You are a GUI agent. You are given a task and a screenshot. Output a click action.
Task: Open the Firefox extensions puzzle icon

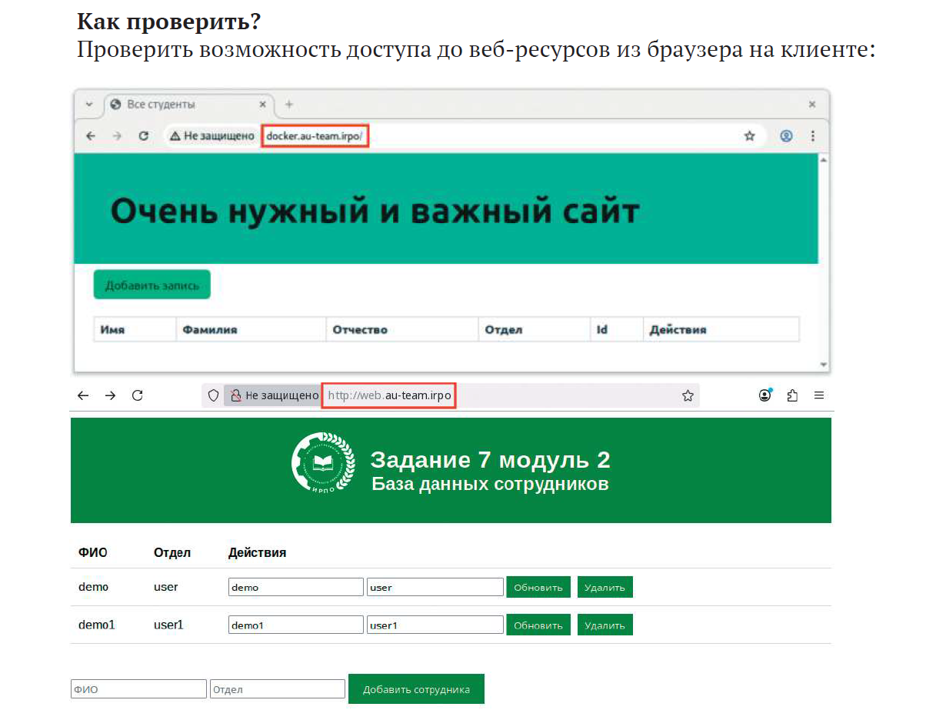coord(792,395)
